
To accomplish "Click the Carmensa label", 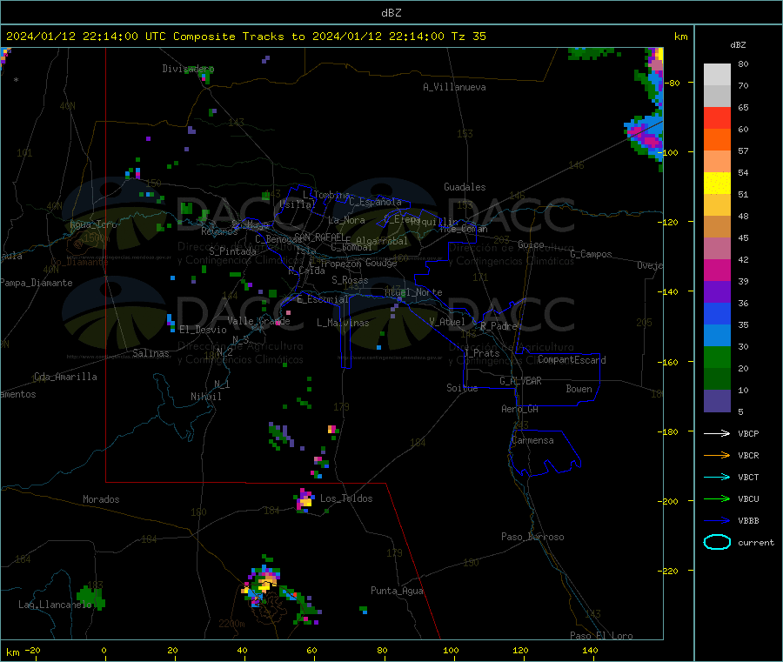I will coord(532,440).
